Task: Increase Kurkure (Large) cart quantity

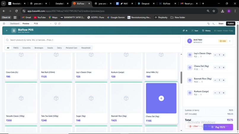Action: pos(224,93)
